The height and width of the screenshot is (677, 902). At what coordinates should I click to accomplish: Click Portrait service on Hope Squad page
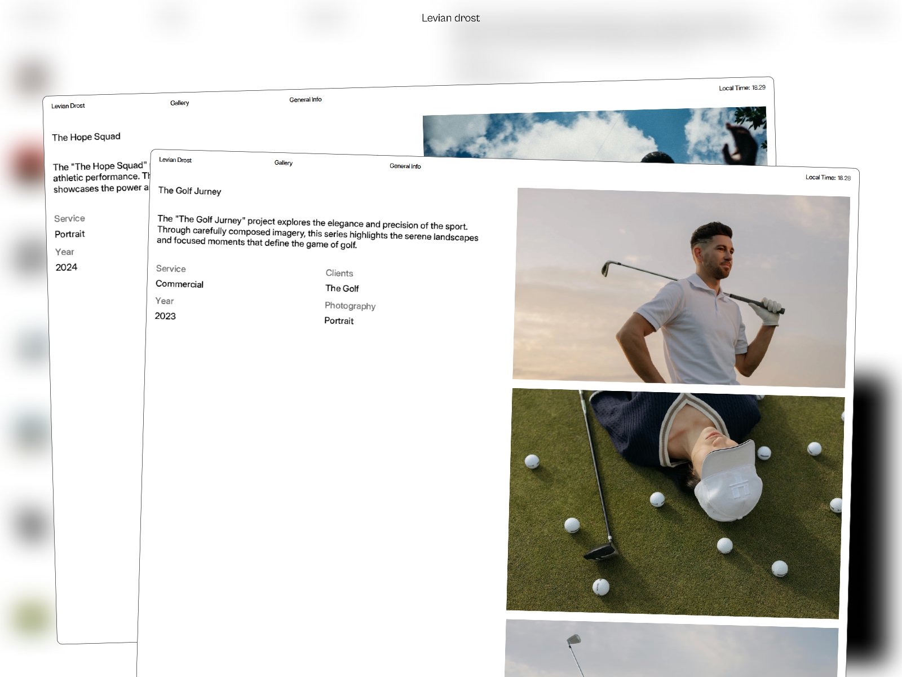pyautogui.click(x=70, y=234)
